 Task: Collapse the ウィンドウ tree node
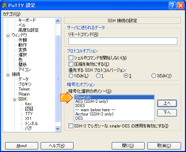coord(8,35)
